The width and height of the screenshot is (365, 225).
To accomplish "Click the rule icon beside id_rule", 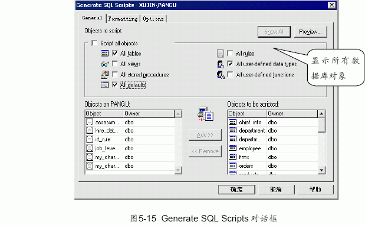I will 90,139.
